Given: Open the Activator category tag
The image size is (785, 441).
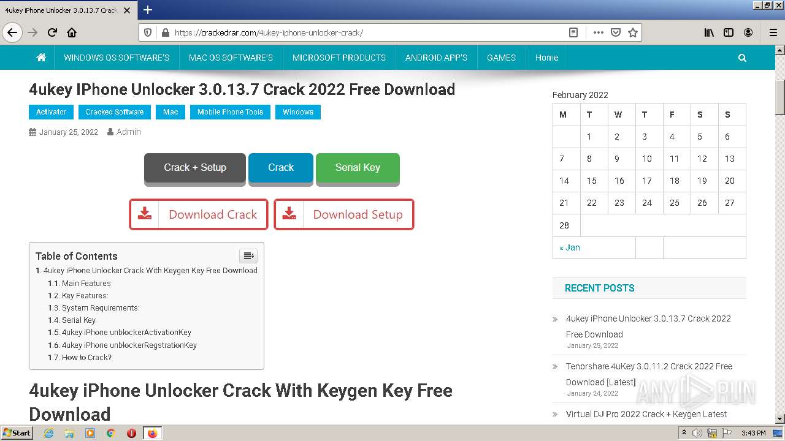Looking at the screenshot, I should (51, 112).
